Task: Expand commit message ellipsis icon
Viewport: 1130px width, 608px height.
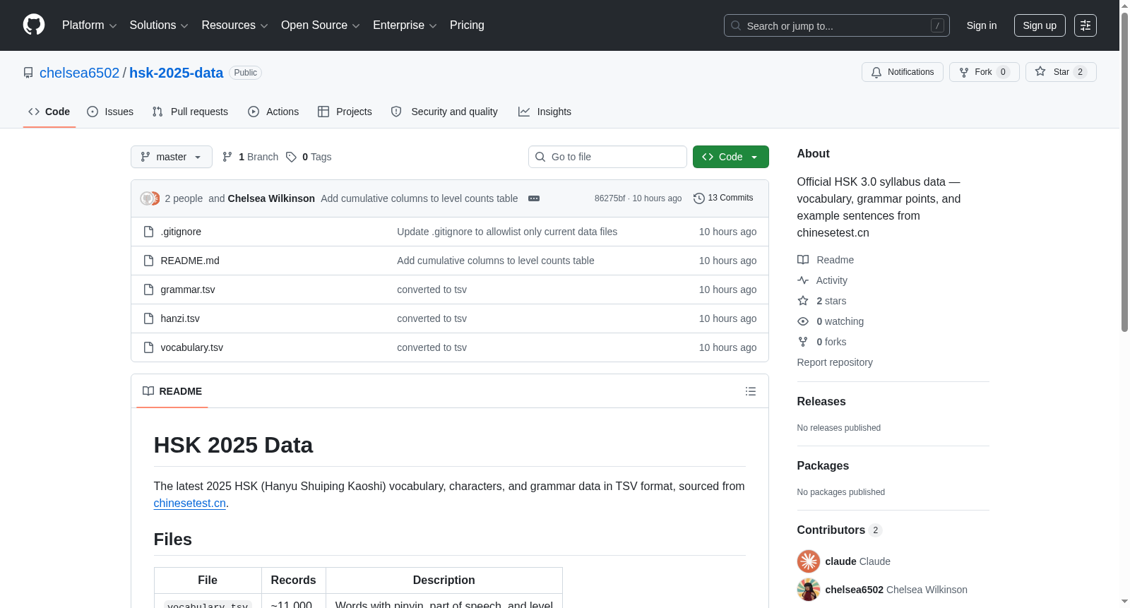Action: click(534, 198)
